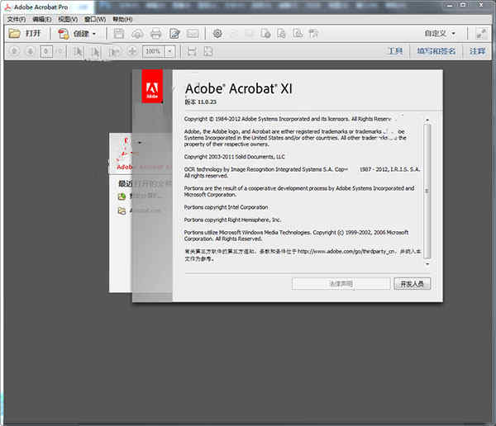Image resolution: width=496 pixels, height=426 pixels.
Task: Click the Legal Notices (法律声明) button
Action: click(341, 283)
